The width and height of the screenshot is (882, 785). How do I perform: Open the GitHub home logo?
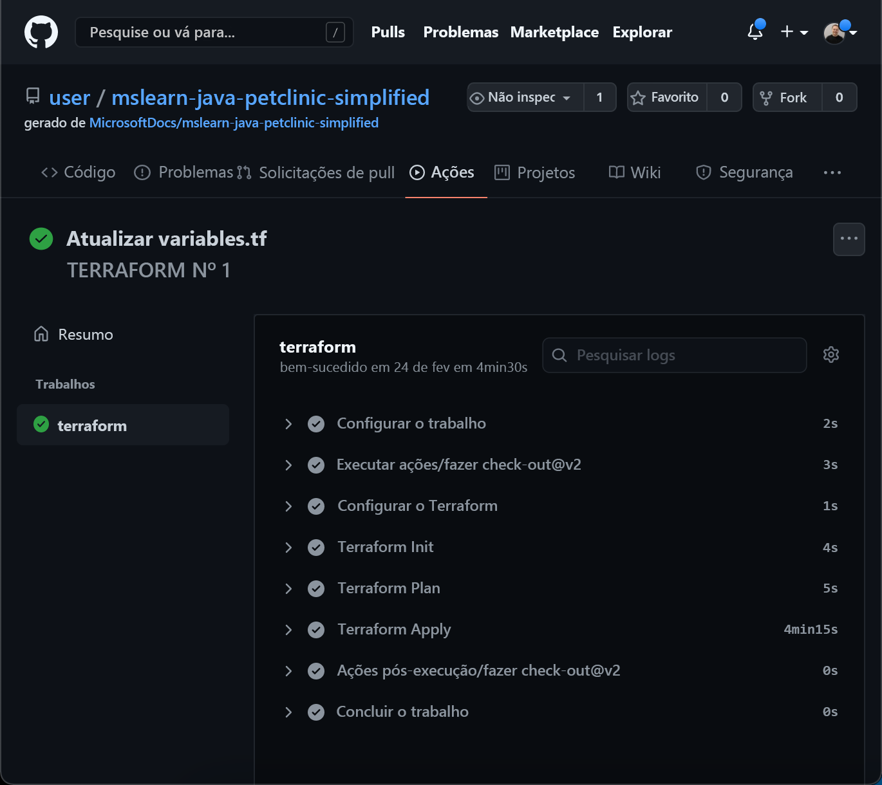pyautogui.click(x=41, y=32)
